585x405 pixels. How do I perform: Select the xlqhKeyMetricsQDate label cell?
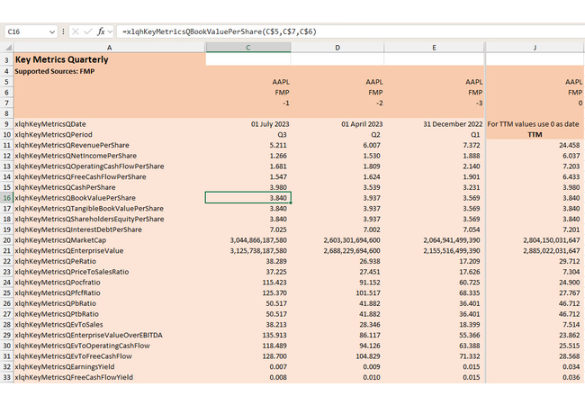coord(109,124)
